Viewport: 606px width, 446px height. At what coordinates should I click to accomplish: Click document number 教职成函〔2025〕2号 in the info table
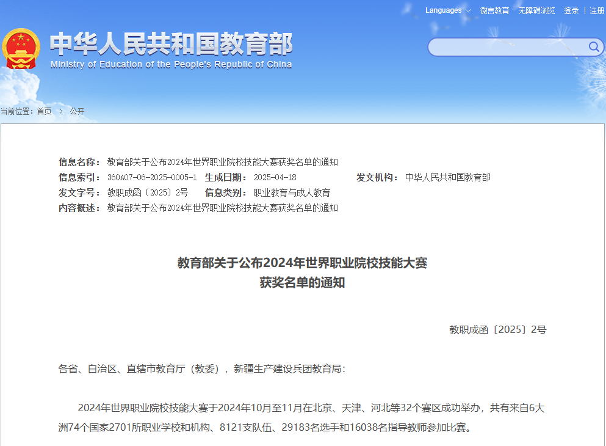(x=148, y=192)
